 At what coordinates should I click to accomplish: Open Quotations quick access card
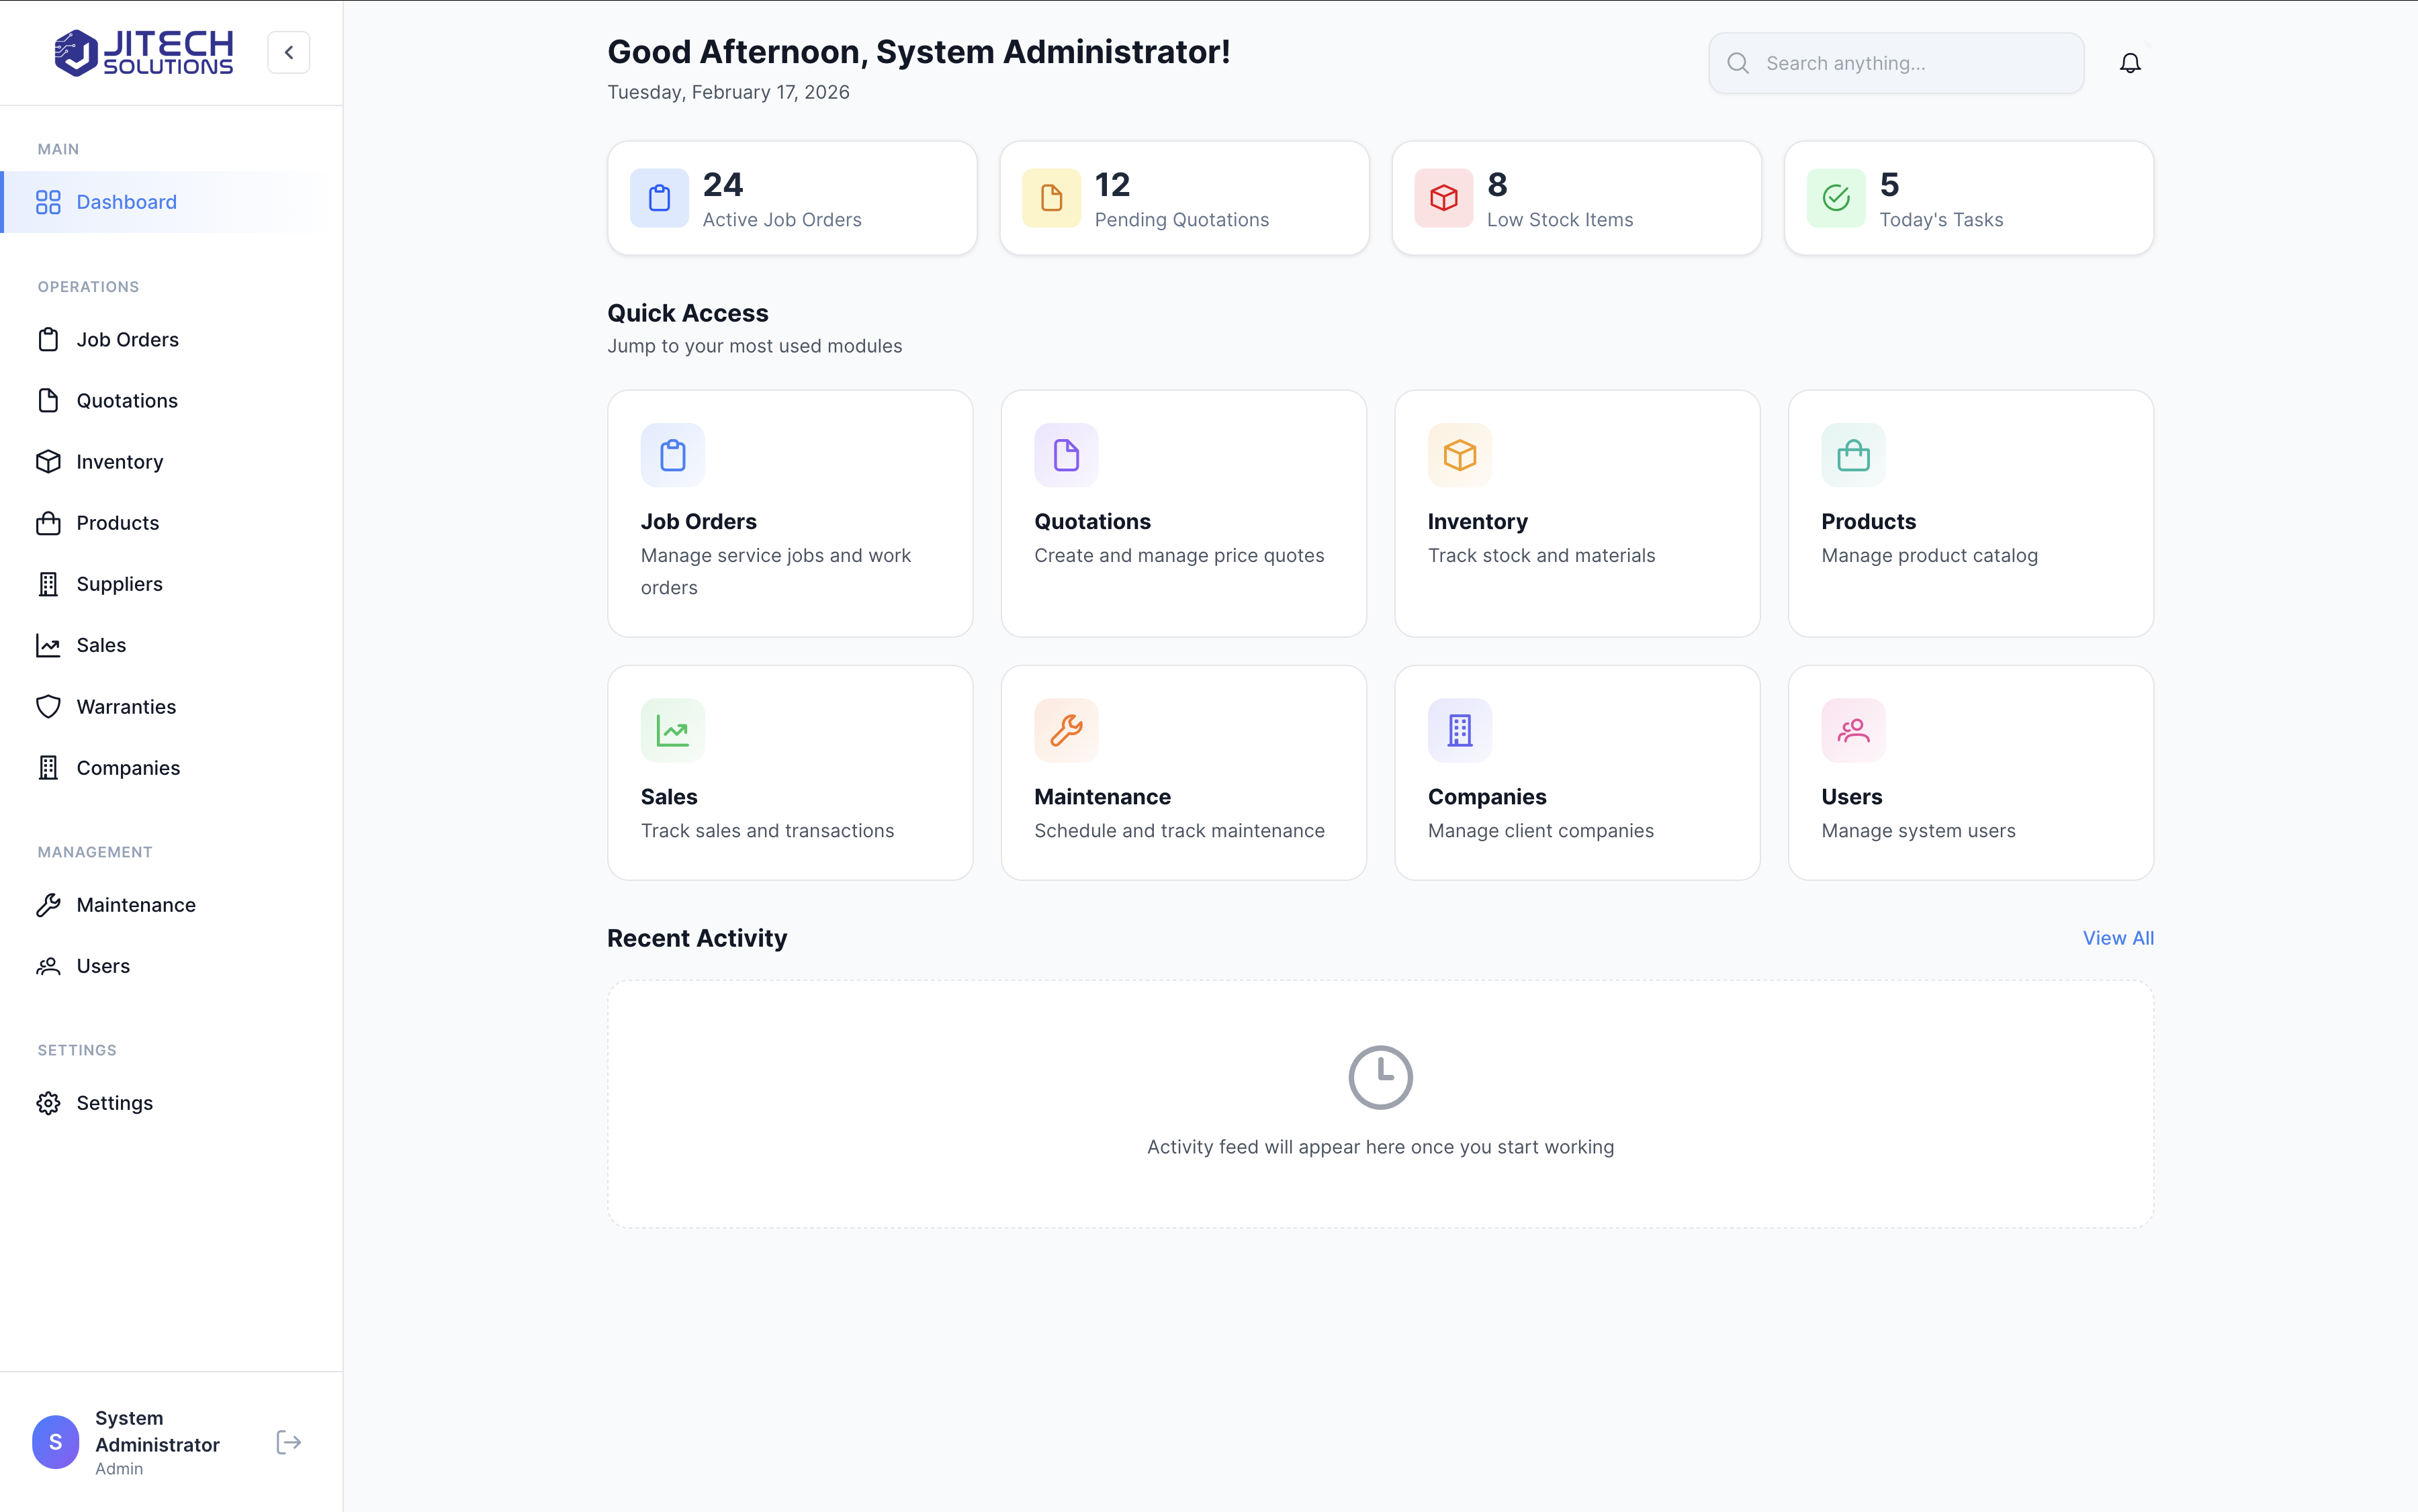tap(1183, 513)
